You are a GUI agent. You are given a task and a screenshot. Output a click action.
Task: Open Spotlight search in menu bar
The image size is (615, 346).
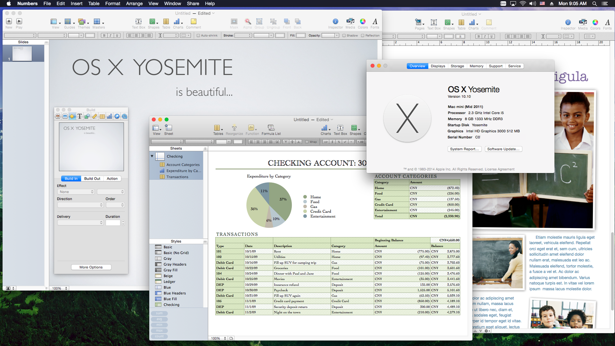(594, 4)
